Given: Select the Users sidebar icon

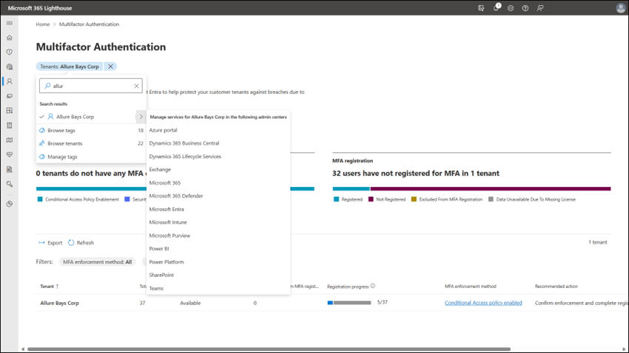Looking at the screenshot, I should click(x=10, y=81).
